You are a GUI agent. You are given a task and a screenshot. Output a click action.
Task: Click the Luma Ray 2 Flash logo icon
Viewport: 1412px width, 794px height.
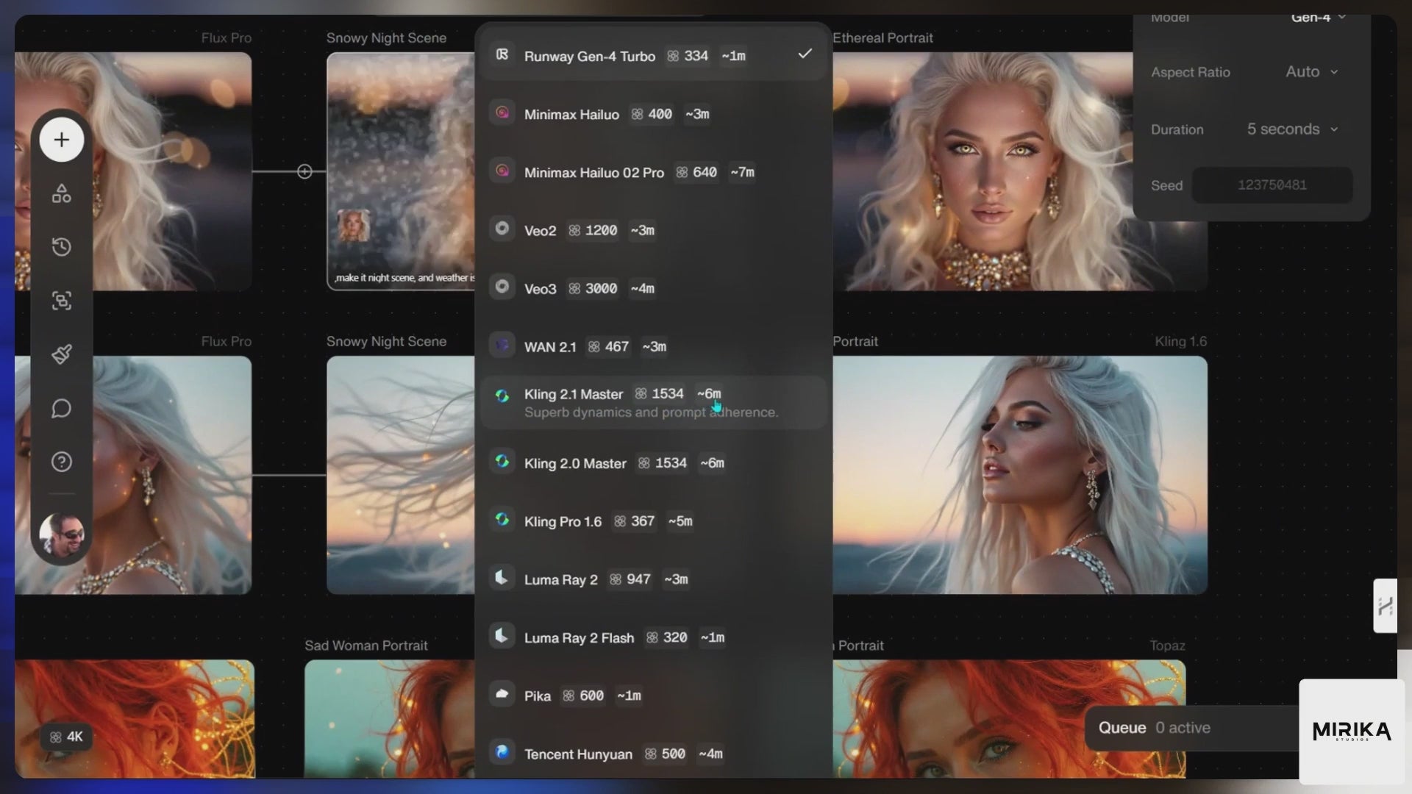click(x=502, y=636)
